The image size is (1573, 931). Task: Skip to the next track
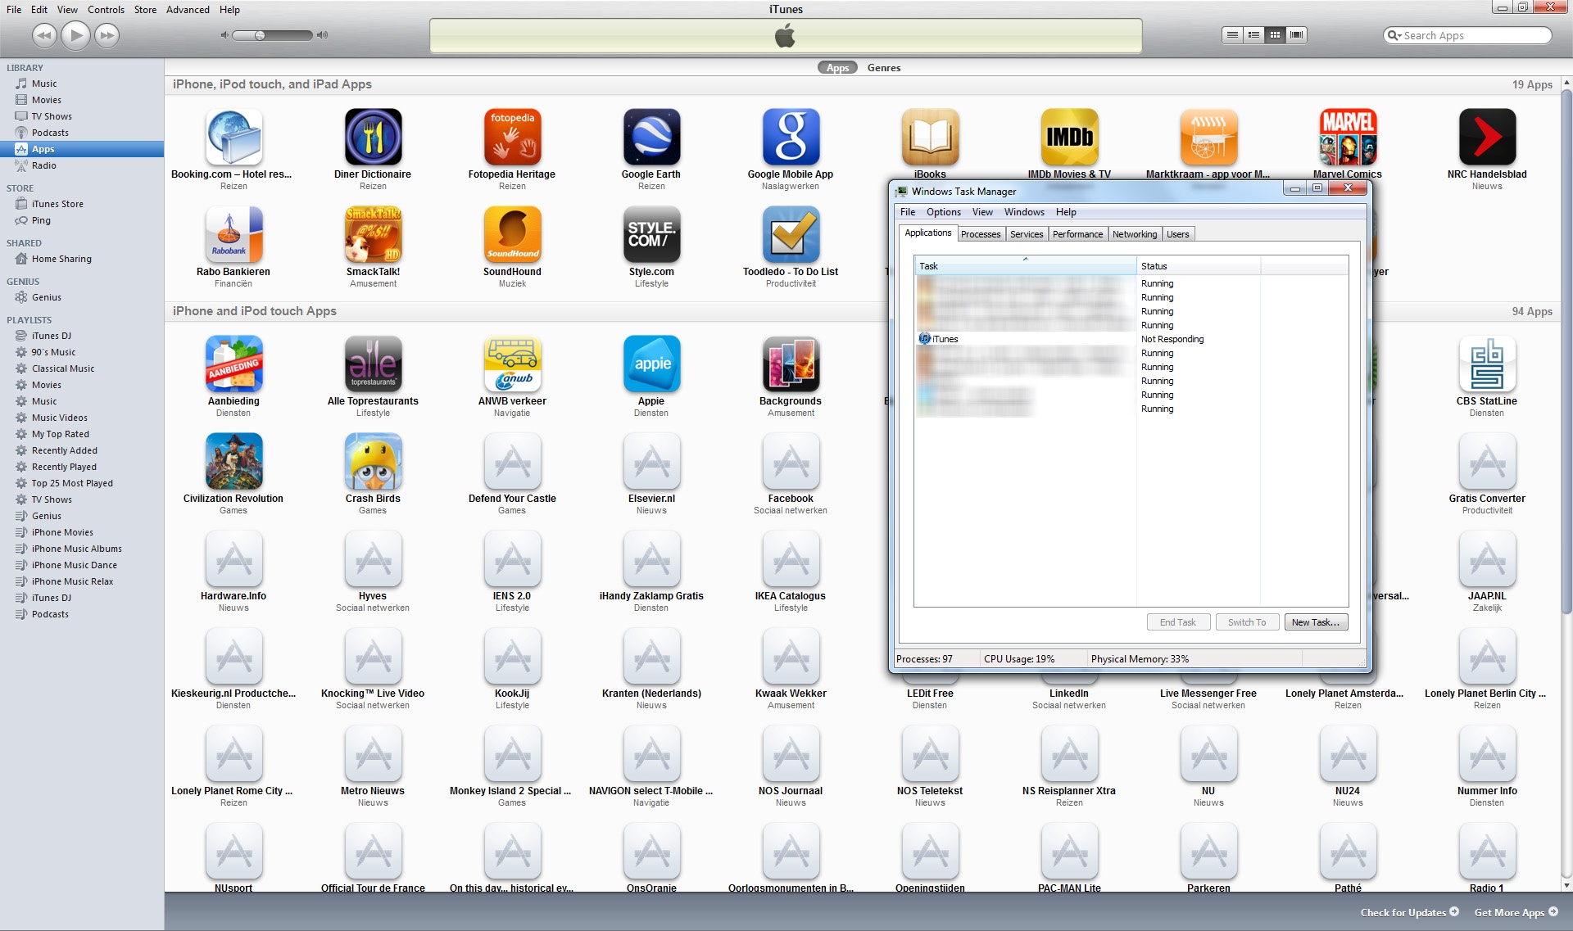(x=107, y=35)
